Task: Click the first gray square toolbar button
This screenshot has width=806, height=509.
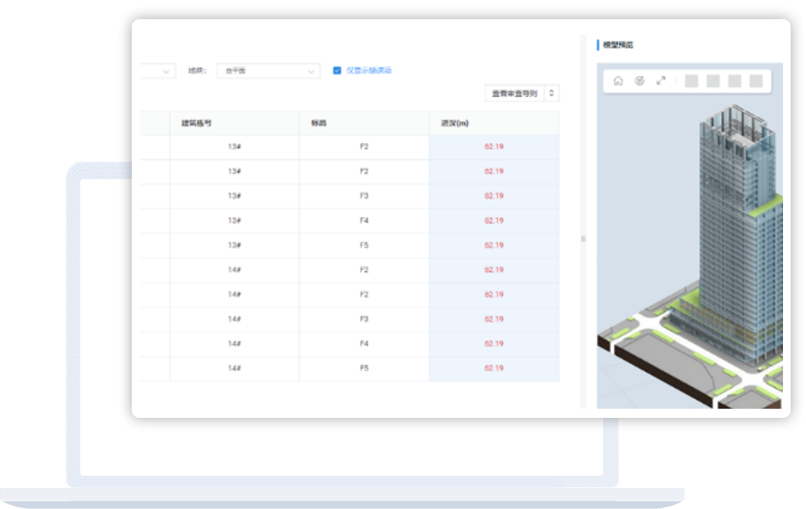Action: (691, 81)
